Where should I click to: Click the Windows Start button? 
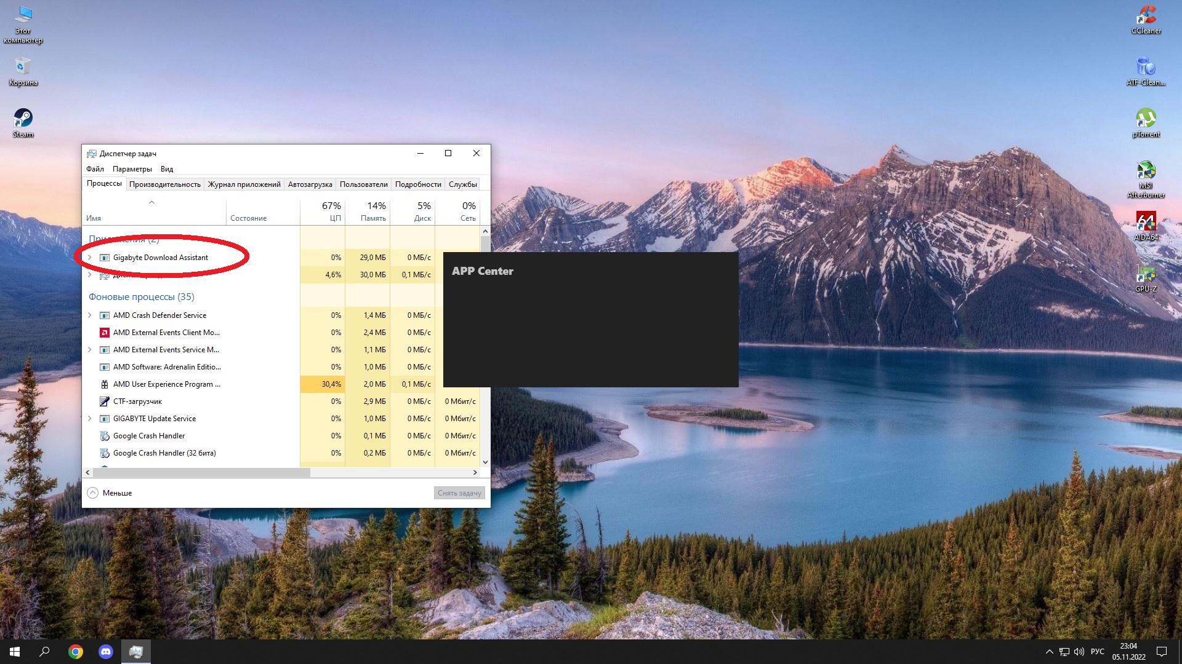point(15,652)
